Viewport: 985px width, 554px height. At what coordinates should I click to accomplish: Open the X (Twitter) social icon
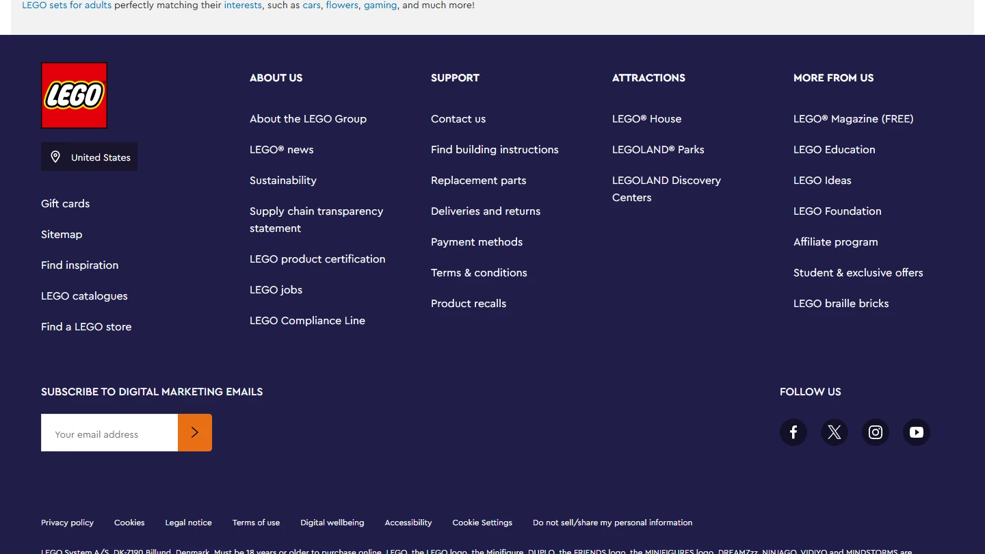click(835, 432)
